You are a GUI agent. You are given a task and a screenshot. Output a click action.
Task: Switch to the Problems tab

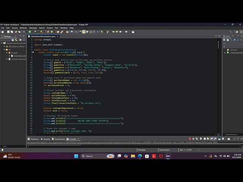point(33,139)
